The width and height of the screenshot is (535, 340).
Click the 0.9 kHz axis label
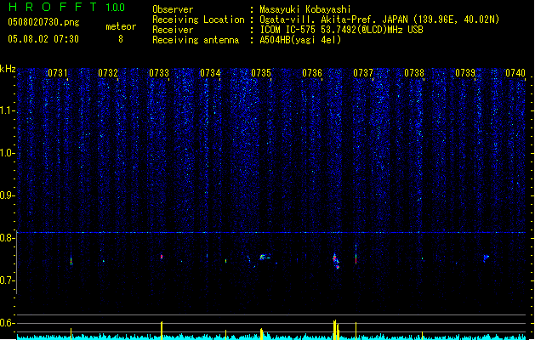(x=7, y=195)
